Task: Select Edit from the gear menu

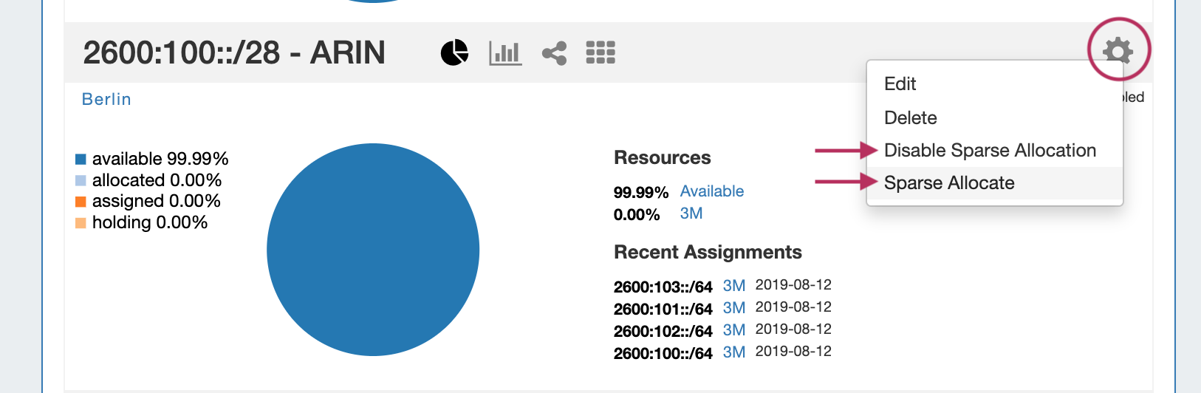Action: click(x=900, y=84)
